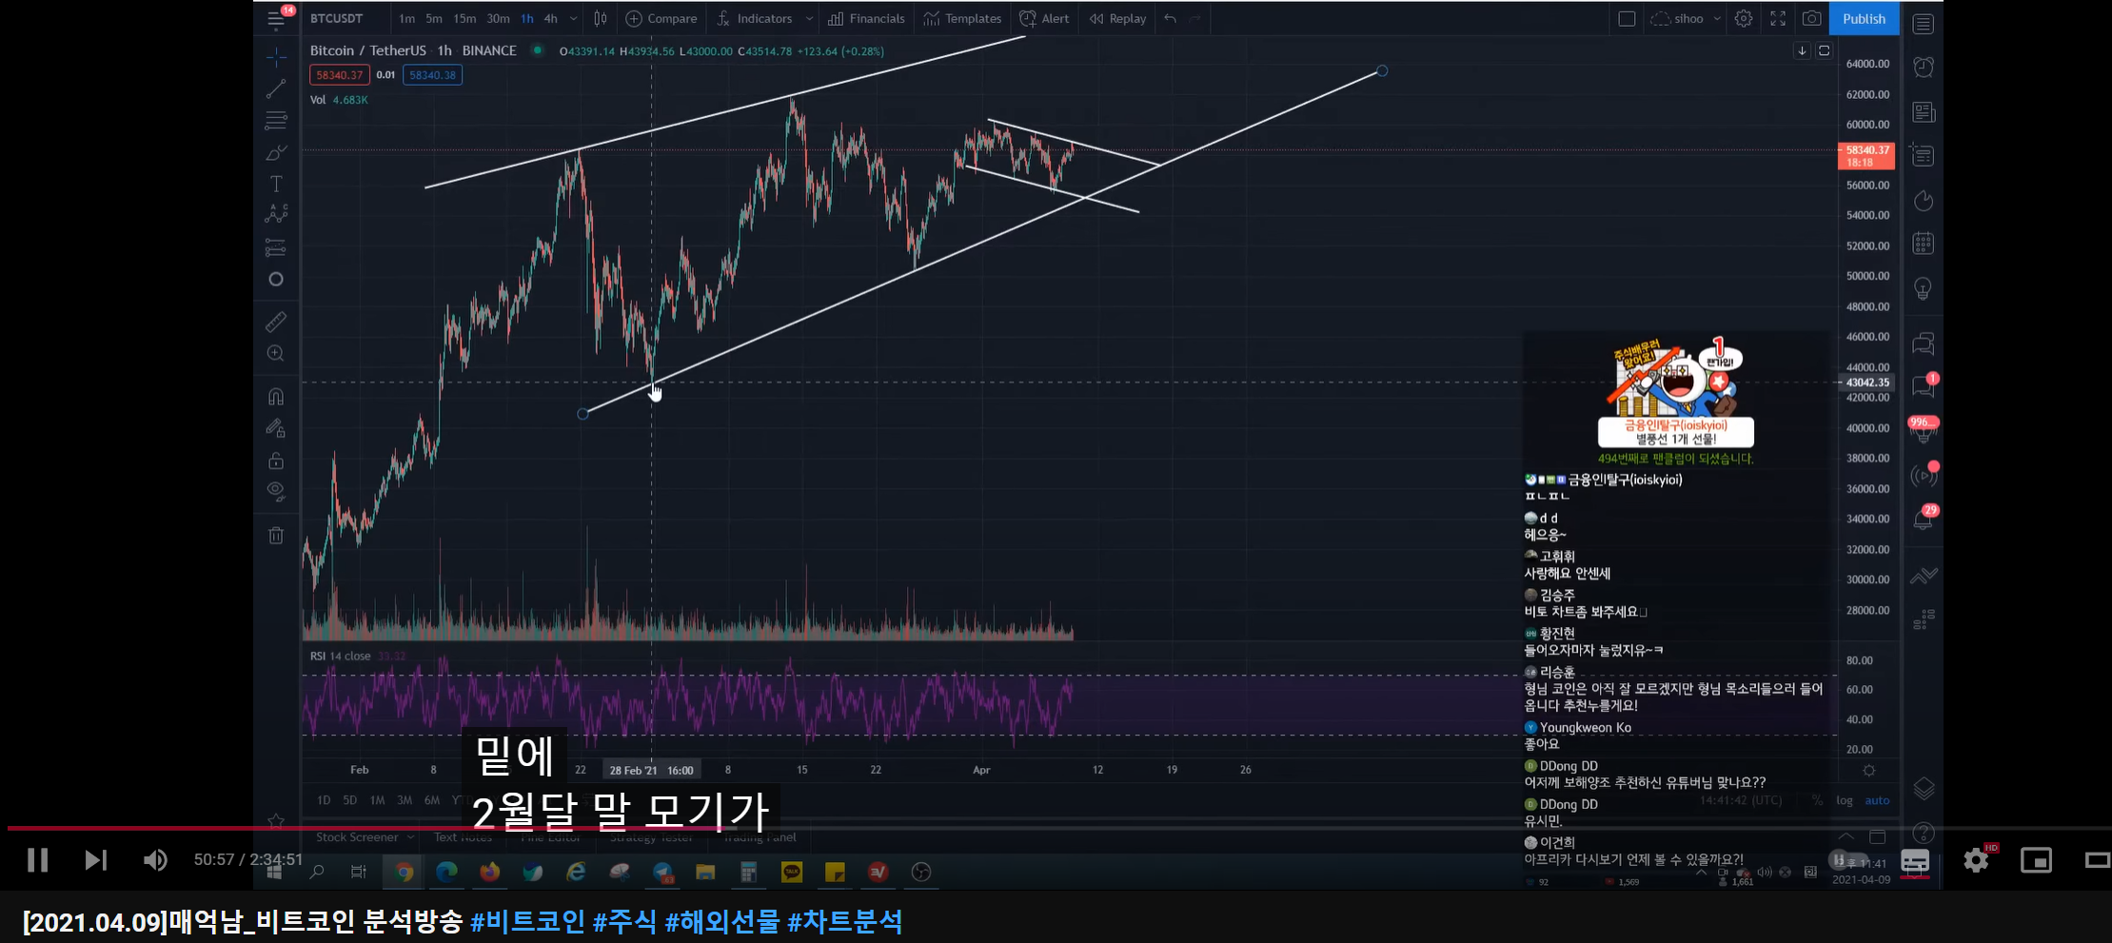Enable YouTube miniplayer mode
2112x943 pixels.
[2036, 860]
